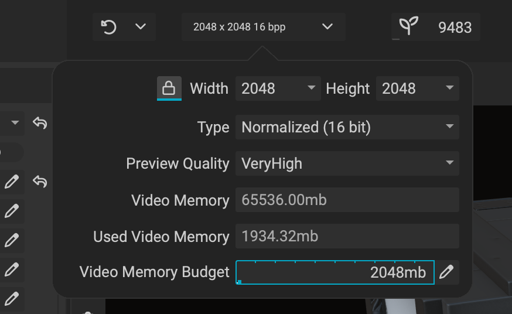The height and width of the screenshot is (314, 512).
Task: Click the Video Memory Budget slider
Action: tap(335, 272)
